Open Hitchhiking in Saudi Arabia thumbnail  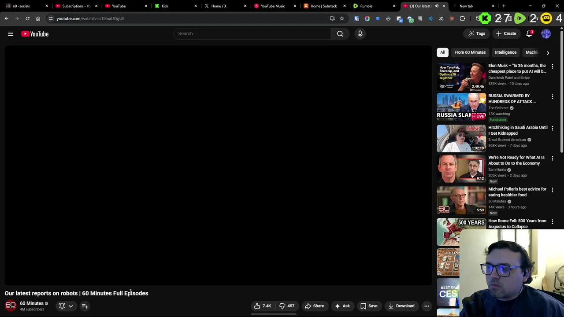coord(461,138)
